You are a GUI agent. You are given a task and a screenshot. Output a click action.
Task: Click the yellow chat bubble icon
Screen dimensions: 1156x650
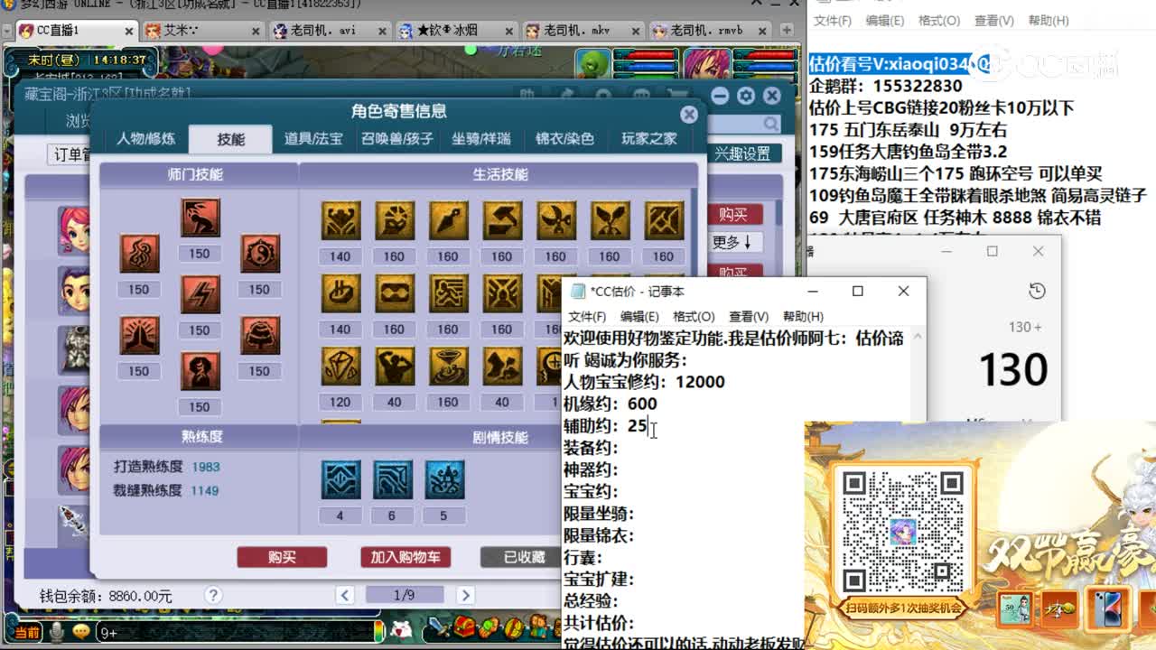[80, 633]
